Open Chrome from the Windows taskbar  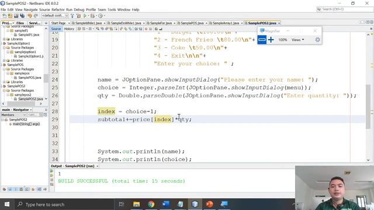(x=151, y=204)
